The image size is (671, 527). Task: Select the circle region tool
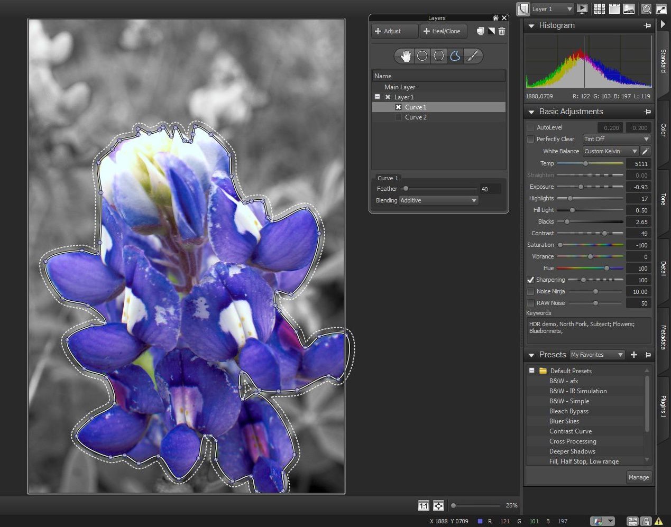422,56
